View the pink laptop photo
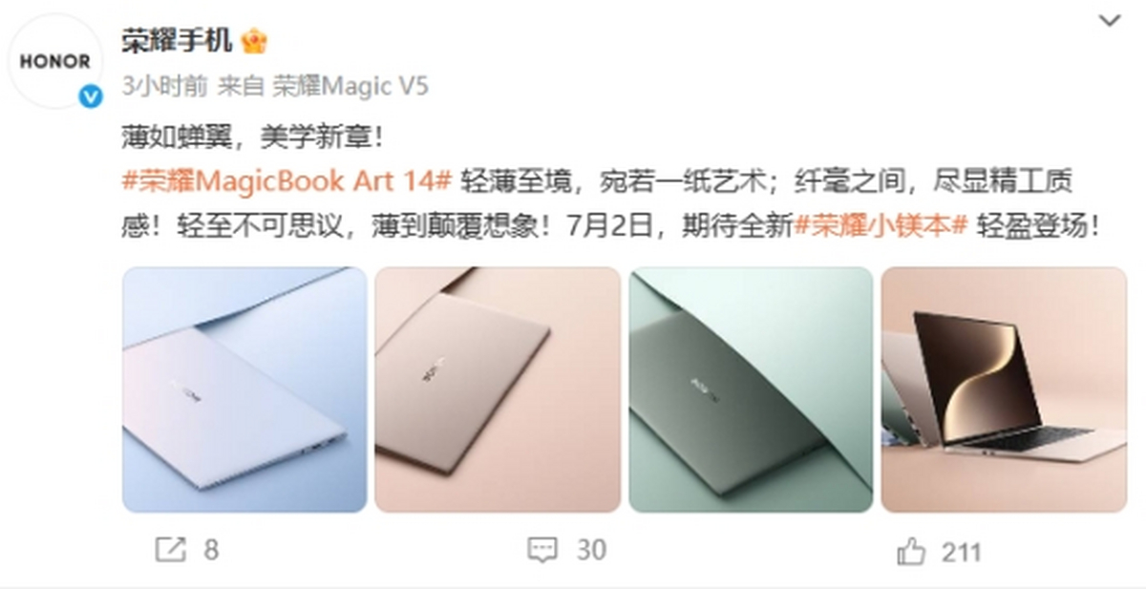 coord(498,389)
